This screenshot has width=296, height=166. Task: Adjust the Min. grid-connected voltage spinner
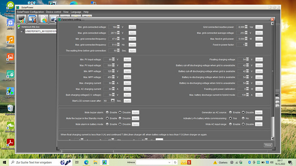click(x=118, y=27)
